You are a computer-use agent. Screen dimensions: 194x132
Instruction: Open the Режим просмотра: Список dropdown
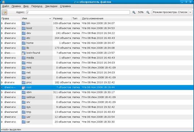[x=172, y=12]
